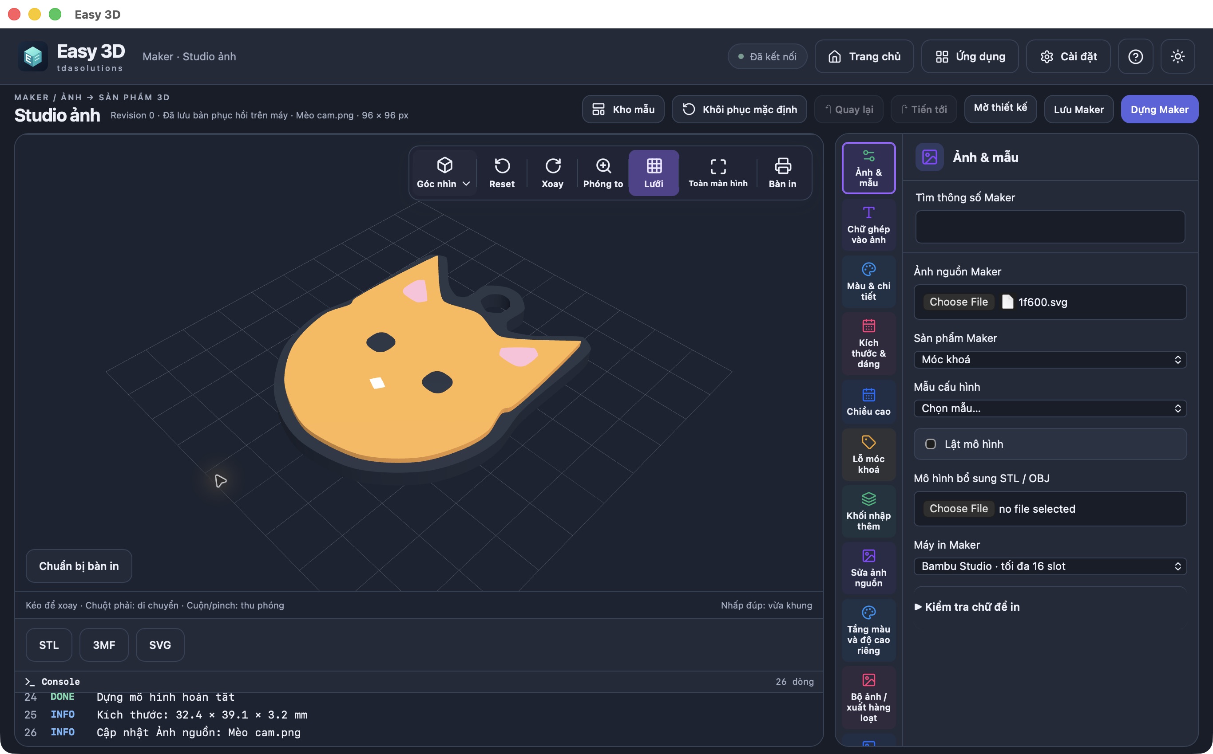Image resolution: width=1213 pixels, height=754 pixels.
Task: Toggle the Lưới grid button
Action: pyautogui.click(x=654, y=173)
